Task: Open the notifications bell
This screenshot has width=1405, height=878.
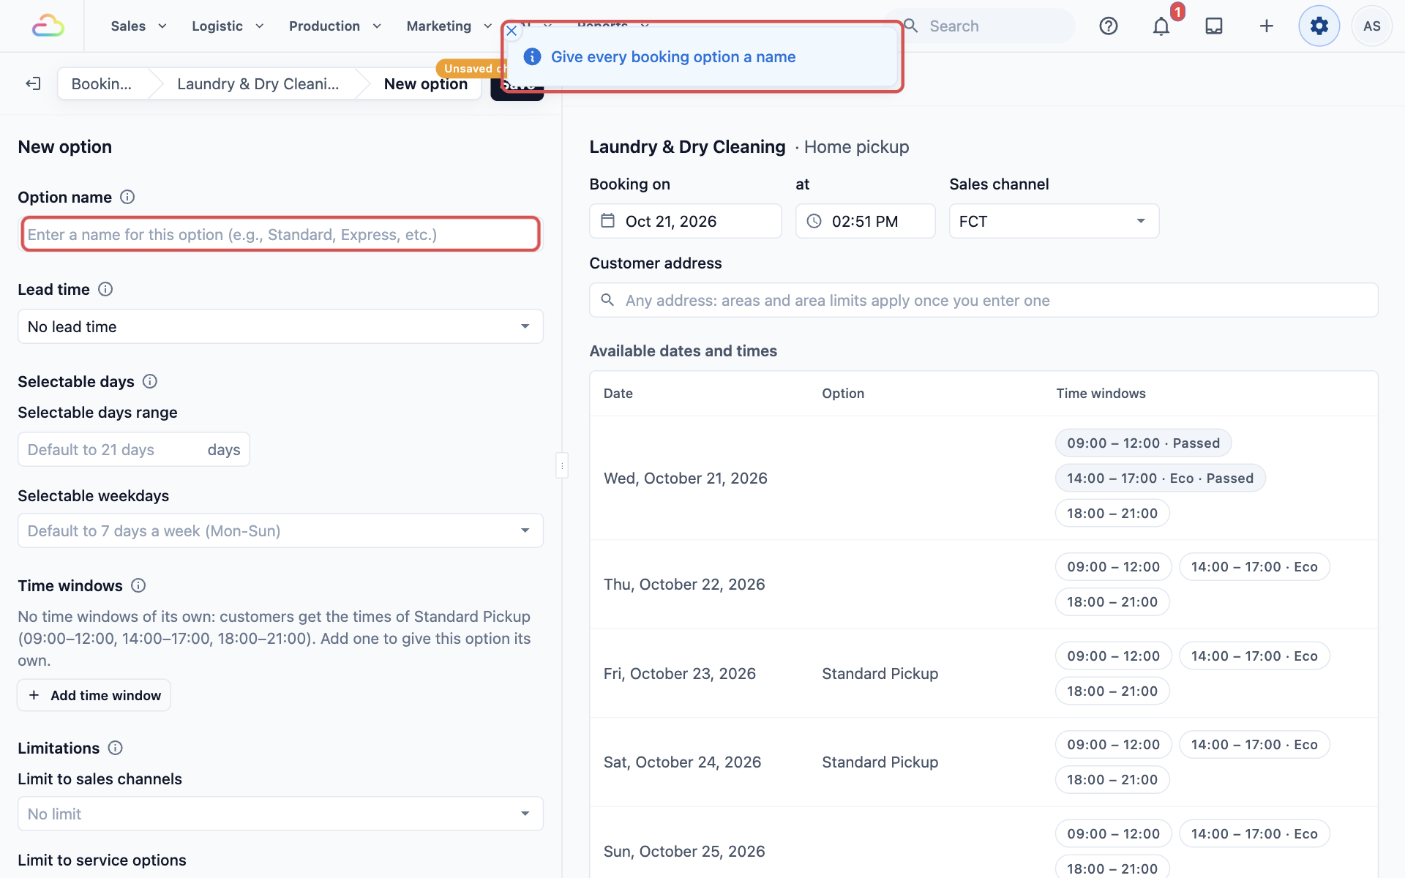Action: (1161, 26)
